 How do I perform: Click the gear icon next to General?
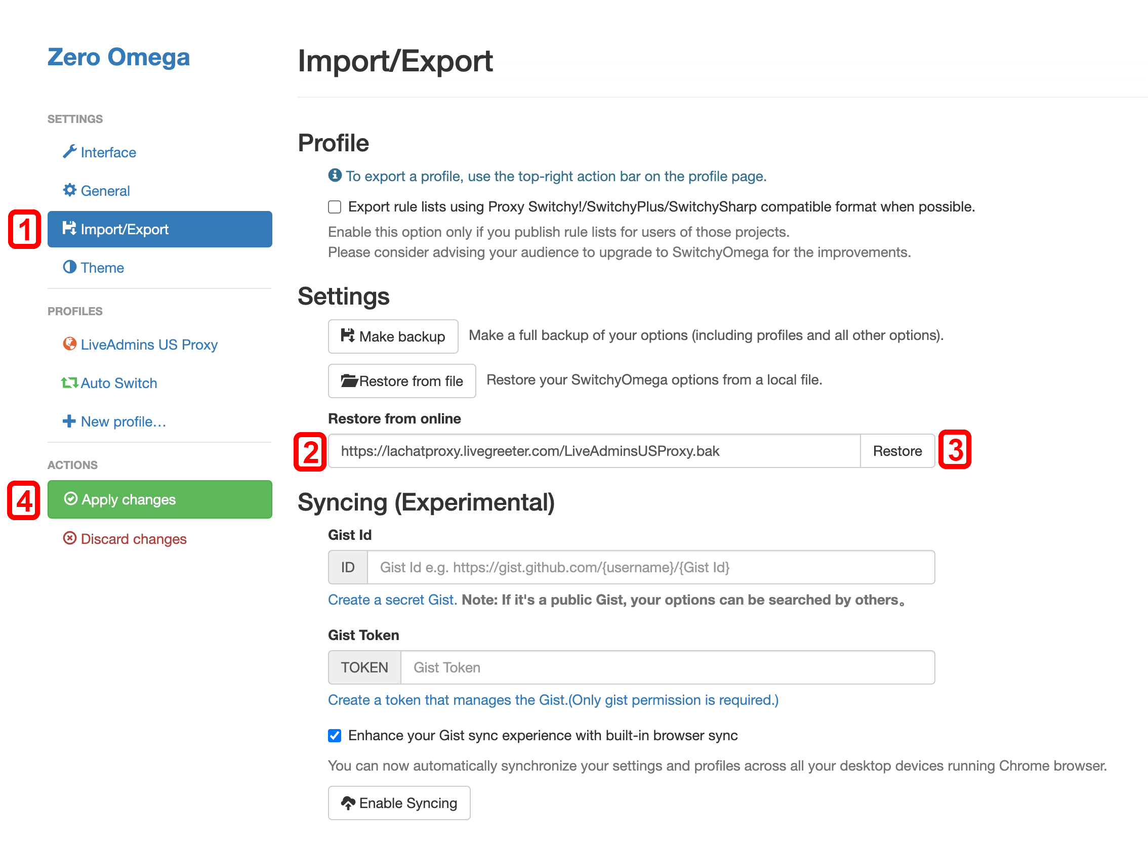70,190
